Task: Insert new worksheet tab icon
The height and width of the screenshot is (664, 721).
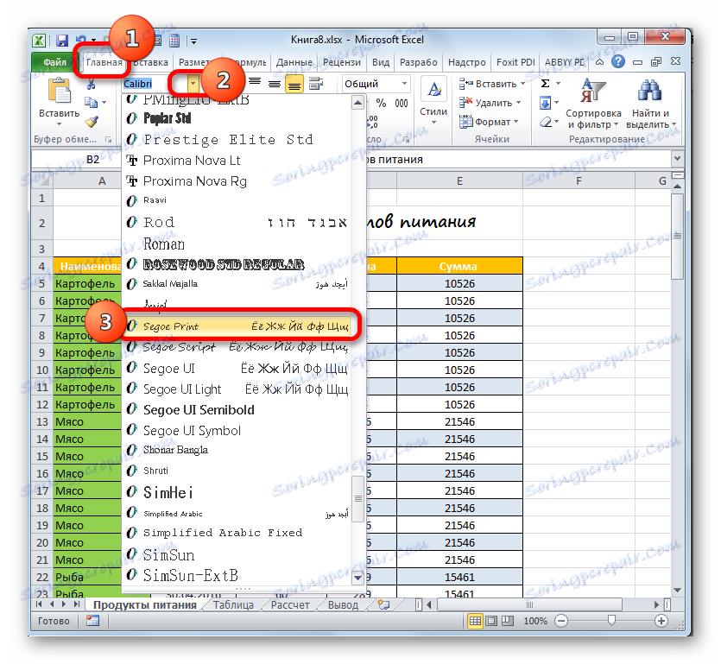Action: [x=383, y=604]
